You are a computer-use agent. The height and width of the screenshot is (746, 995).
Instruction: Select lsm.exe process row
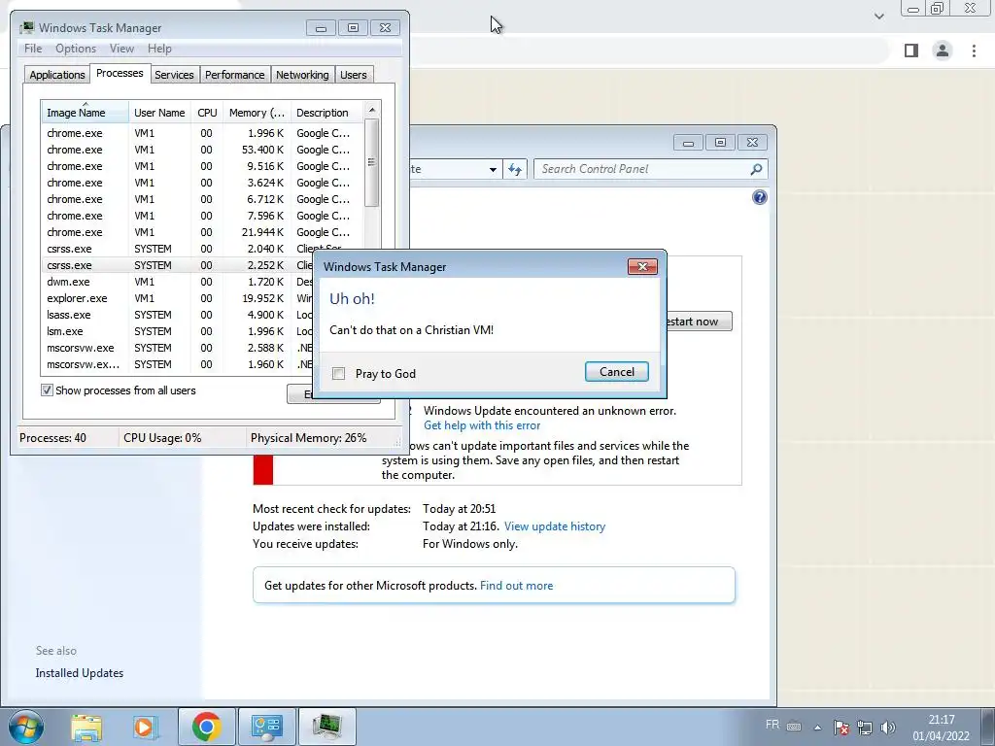point(178,331)
